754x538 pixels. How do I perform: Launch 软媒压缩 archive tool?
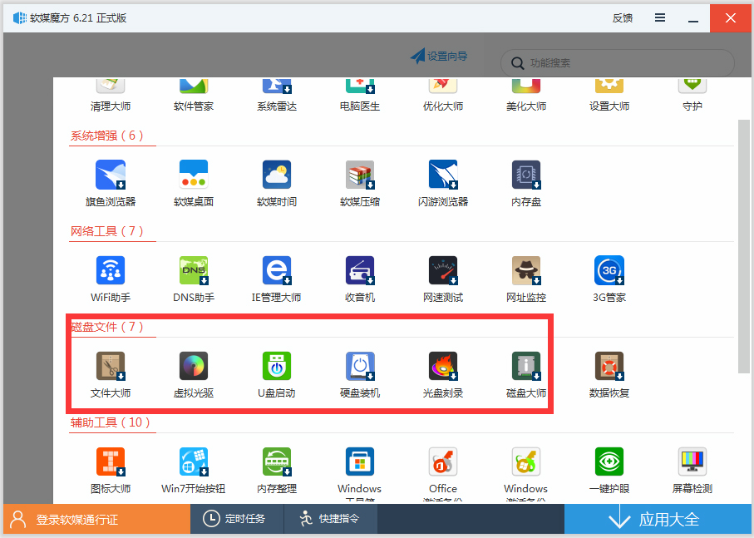[360, 184]
